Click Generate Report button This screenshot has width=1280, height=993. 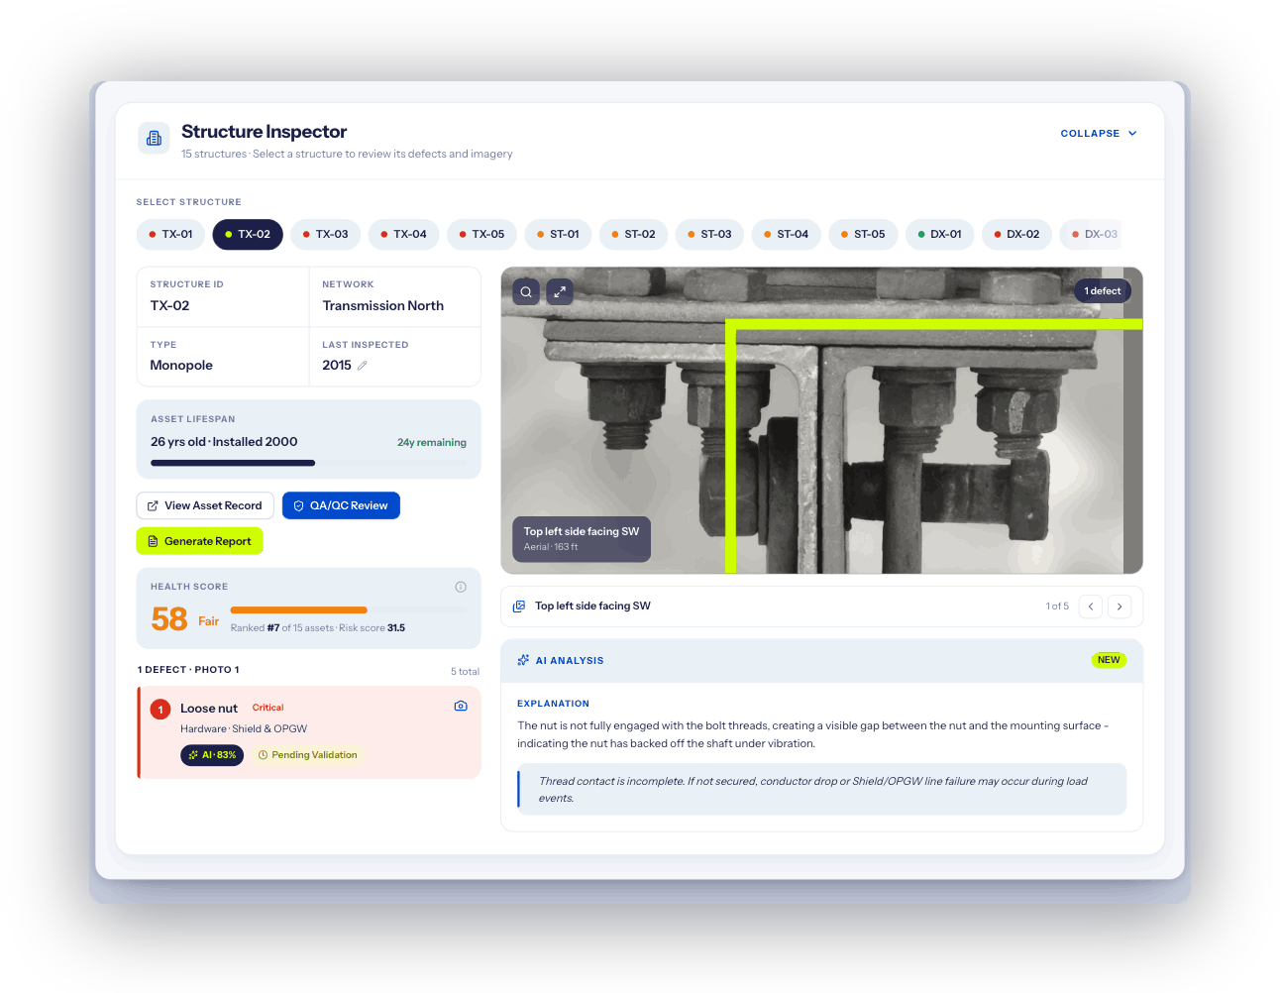(199, 541)
